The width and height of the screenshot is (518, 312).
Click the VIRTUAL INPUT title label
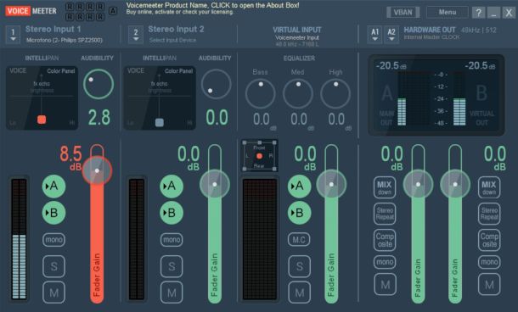(x=297, y=30)
